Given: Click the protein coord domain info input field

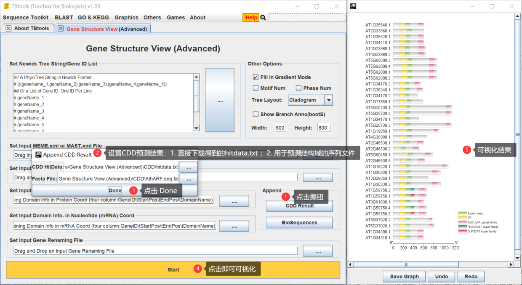Looking at the screenshot, I should pyautogui.click(x=113, y=200).
